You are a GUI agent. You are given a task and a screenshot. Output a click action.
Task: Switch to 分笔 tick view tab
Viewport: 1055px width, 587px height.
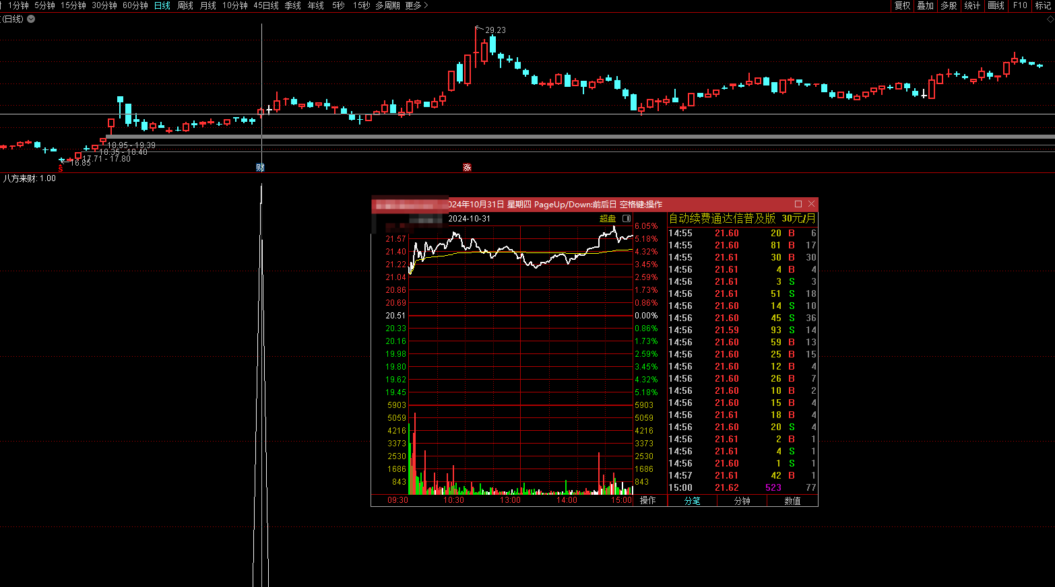[692, 501]
